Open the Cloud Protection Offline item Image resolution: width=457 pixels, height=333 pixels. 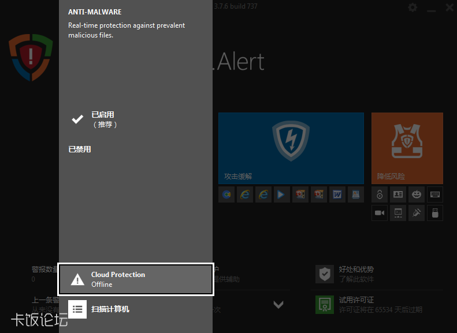tap(136, 279)
